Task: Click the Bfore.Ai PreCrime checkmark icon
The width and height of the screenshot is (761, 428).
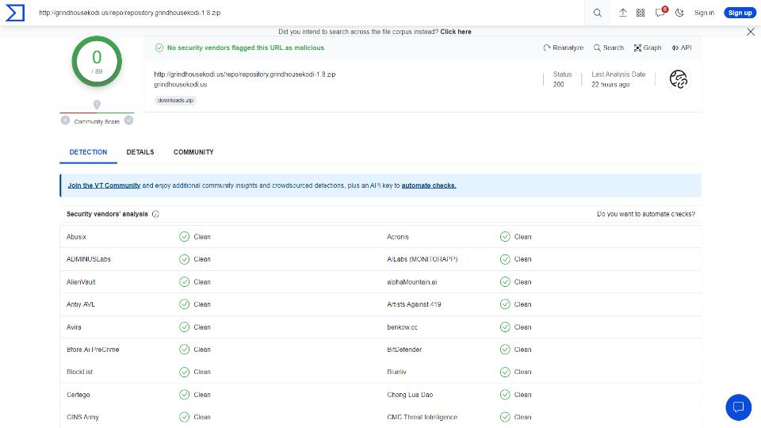Action: coord(184,350)
